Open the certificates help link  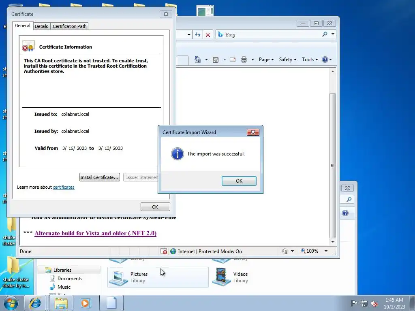(x=64, y=187)
